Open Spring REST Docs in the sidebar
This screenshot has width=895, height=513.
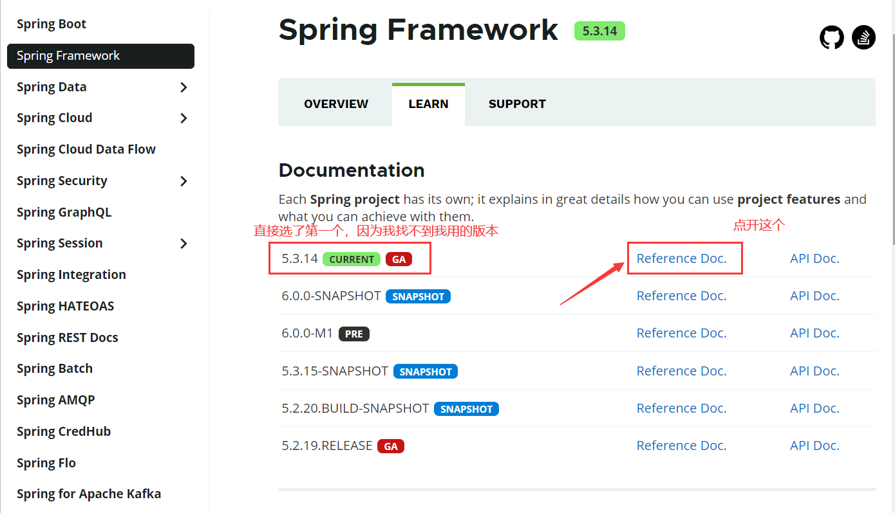(x=68, y=338)
